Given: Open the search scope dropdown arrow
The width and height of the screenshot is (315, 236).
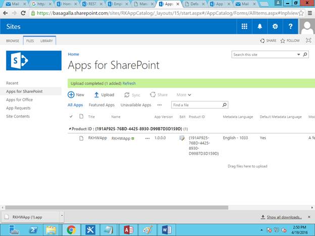Looking at the screenshot, I should tap(298, 54).
